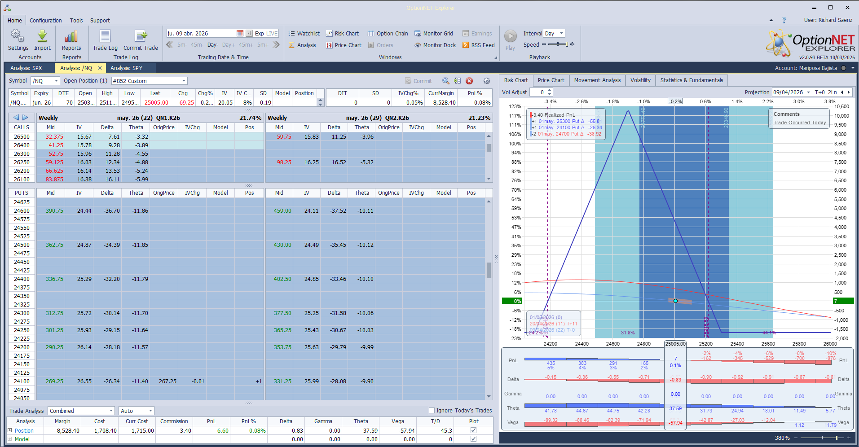
Task: Click the account status circle indicator
Action: click(843, 68)
